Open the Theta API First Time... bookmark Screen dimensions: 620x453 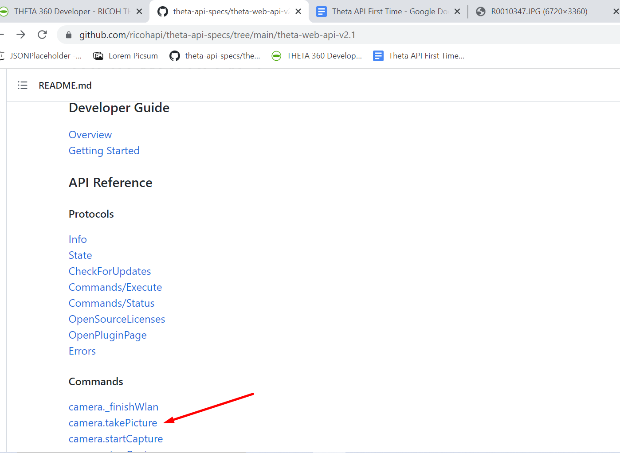pyautogui.click(x=419, y=56)
